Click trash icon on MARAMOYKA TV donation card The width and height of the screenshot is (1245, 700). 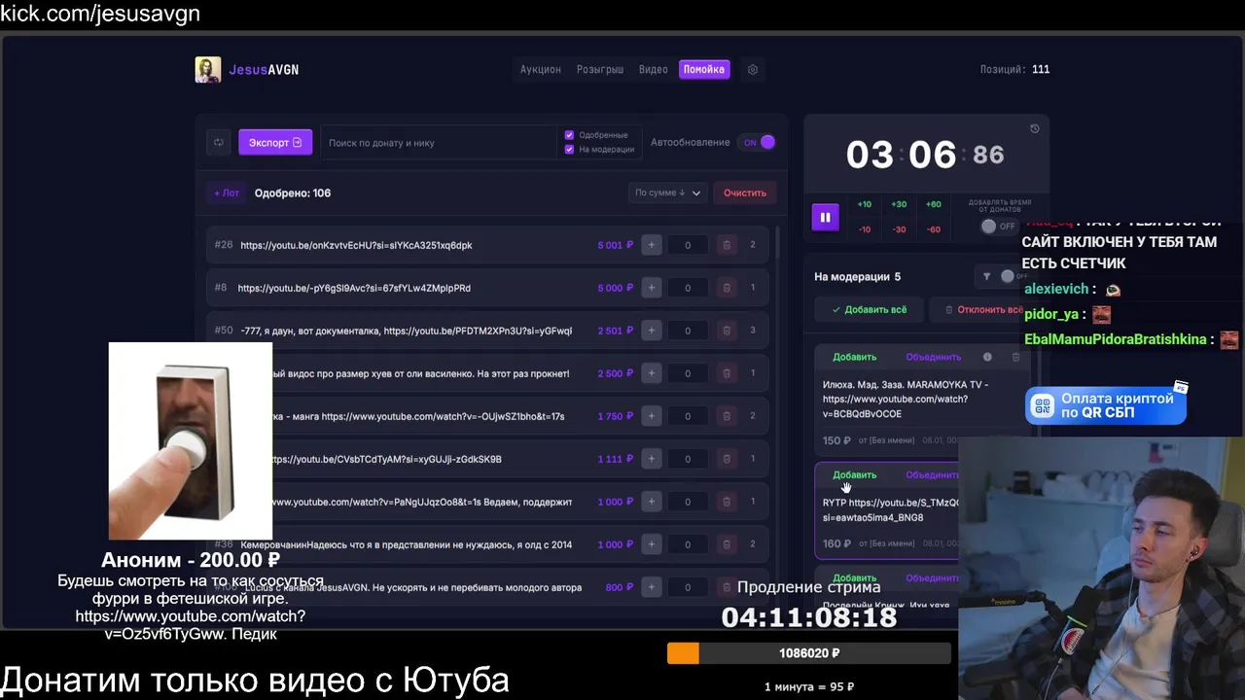(1015, 357)
